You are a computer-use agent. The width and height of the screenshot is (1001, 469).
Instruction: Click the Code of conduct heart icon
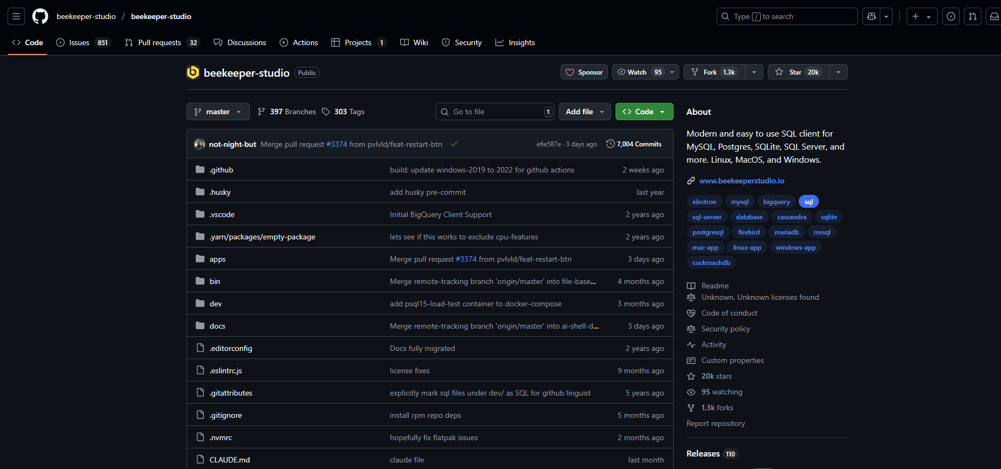click(691, 313)
